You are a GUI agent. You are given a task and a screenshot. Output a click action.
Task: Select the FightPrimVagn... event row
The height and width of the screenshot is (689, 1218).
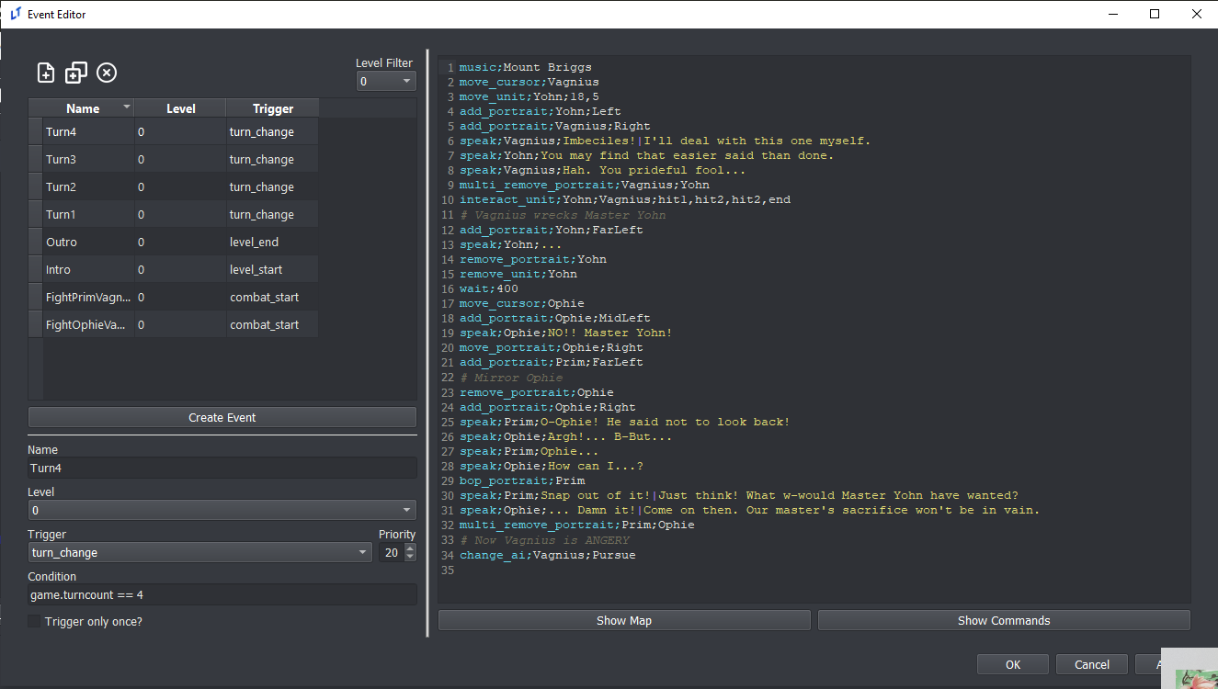174,298
